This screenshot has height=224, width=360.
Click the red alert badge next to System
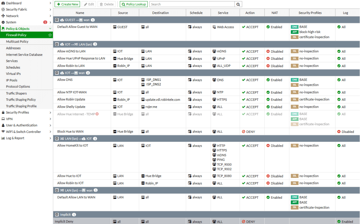(45, 22)
